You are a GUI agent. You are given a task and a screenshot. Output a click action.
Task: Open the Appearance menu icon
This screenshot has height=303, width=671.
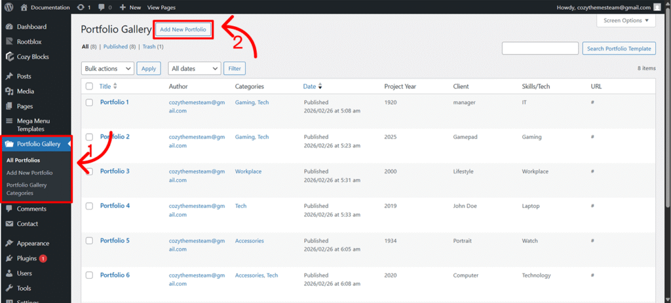click(x=9, y=243)
